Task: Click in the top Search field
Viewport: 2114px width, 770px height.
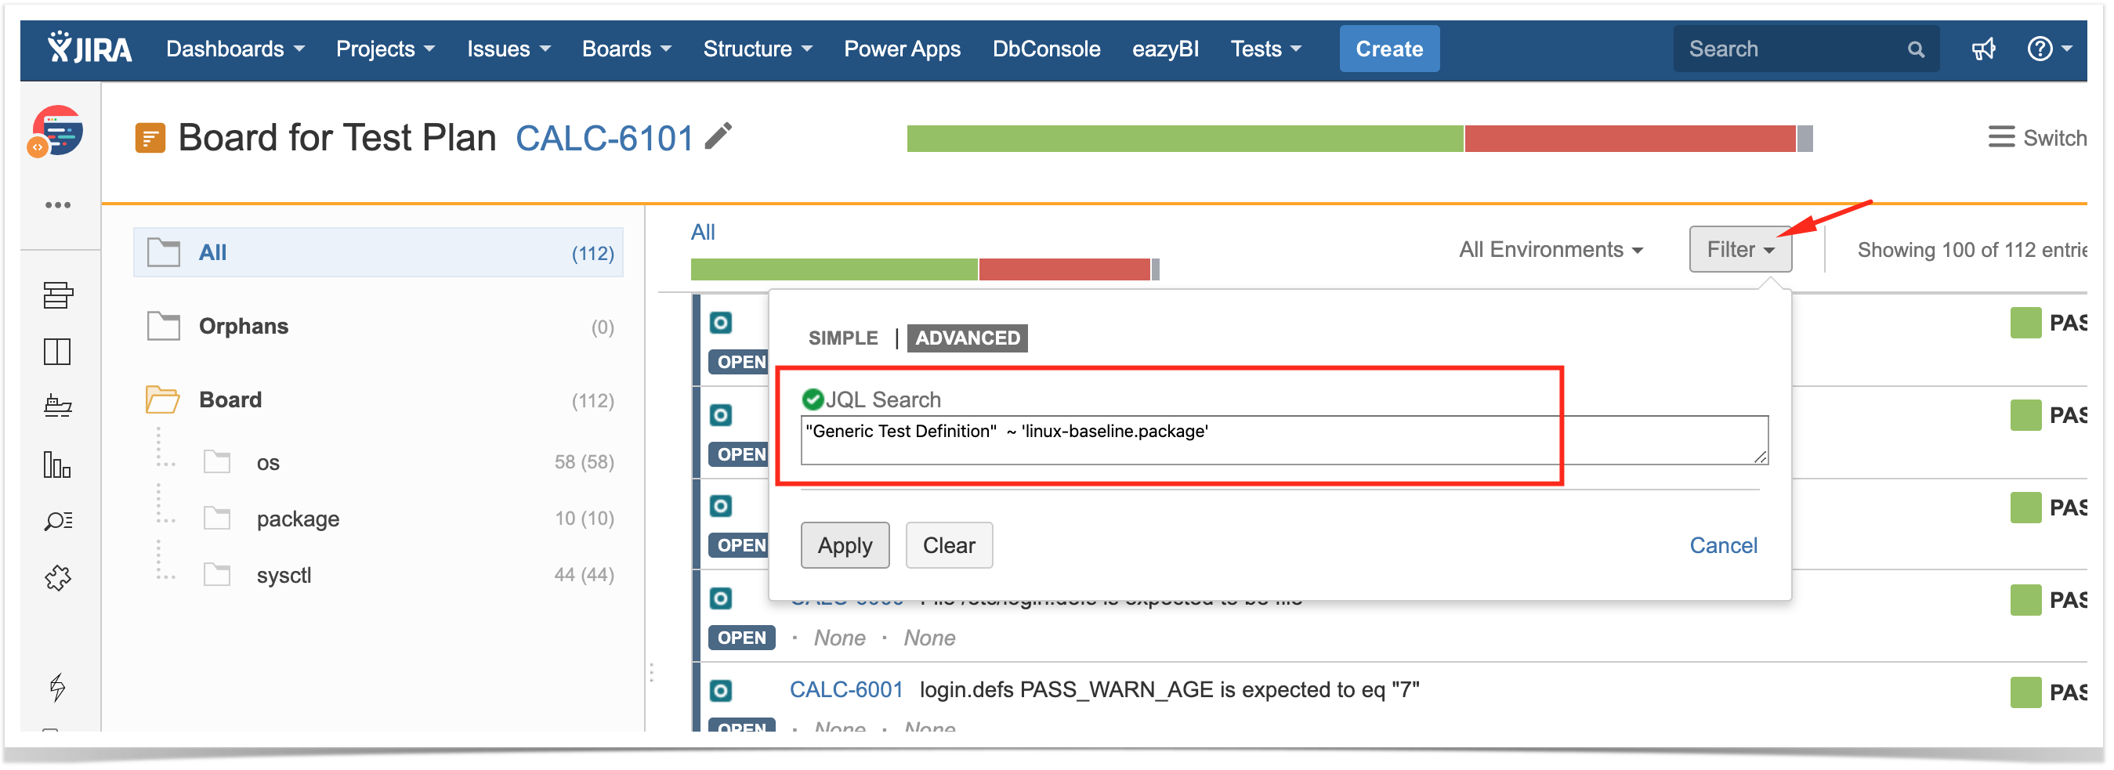Action: pyautogui.click(x=1806, y=49)
